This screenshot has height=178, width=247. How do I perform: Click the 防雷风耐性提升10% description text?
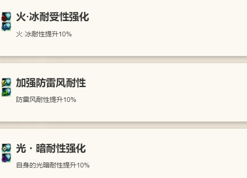[46, 100]
